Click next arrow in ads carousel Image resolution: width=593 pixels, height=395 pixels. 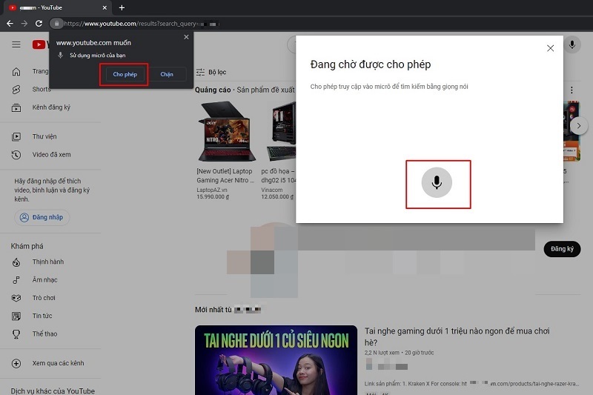pos(583,125)
